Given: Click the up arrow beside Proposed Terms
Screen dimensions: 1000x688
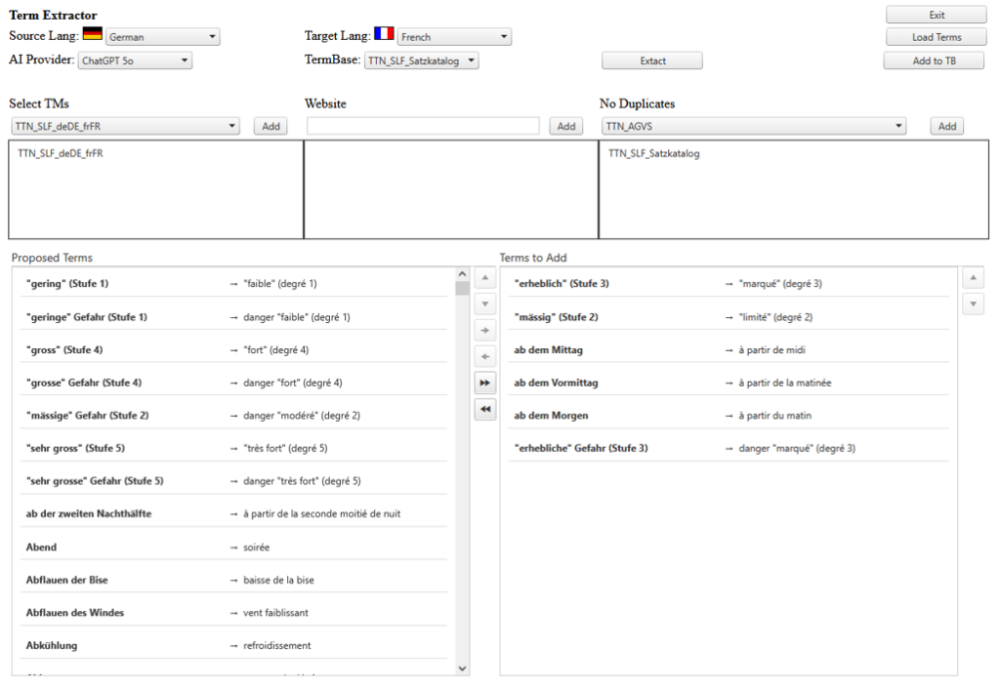Looking at the screenshot, I should click(484, 278).
